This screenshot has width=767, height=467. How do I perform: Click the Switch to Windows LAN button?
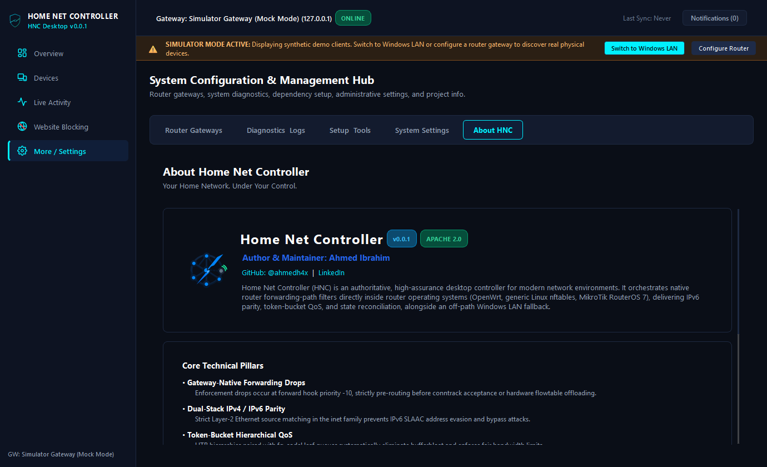(644, 48)
